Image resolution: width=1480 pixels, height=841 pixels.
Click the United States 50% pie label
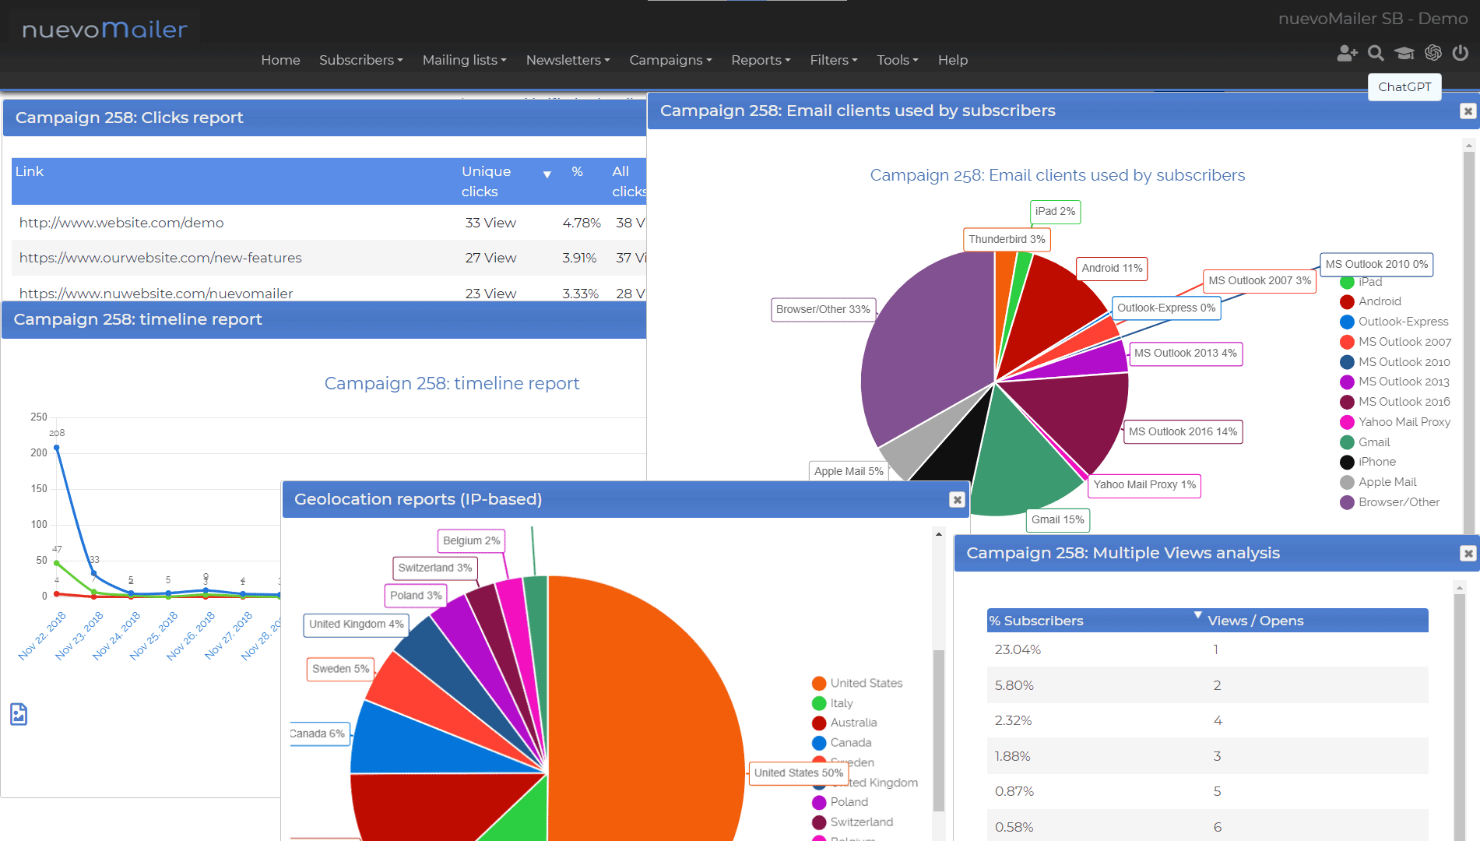[798, 773]
